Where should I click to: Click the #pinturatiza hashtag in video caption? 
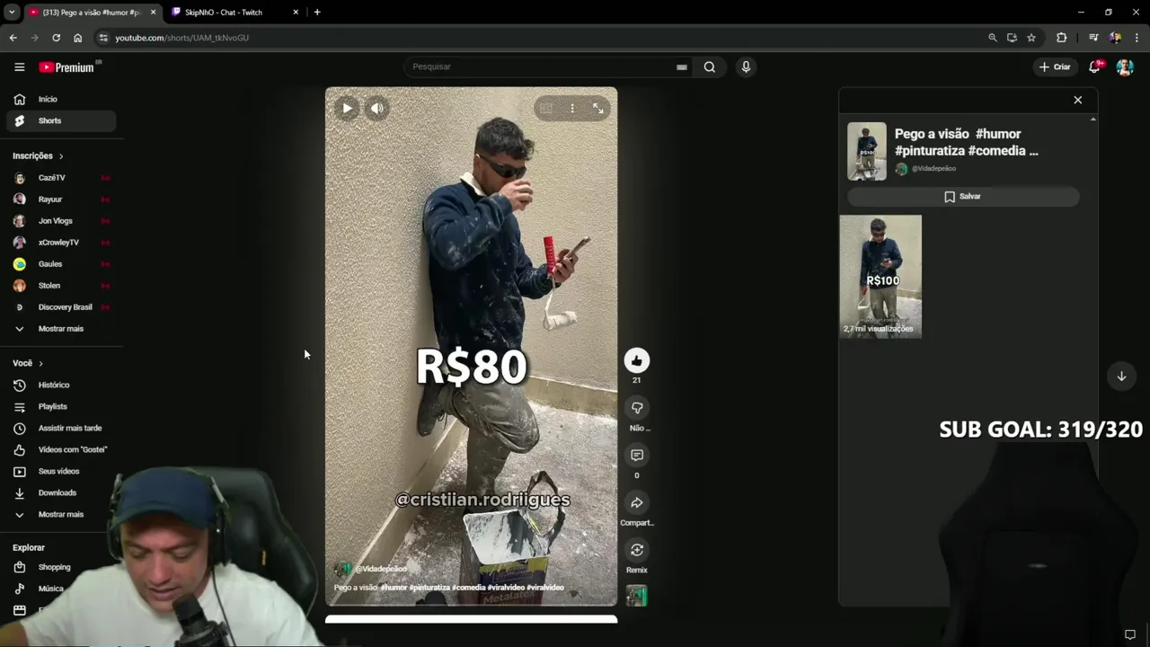429,588
